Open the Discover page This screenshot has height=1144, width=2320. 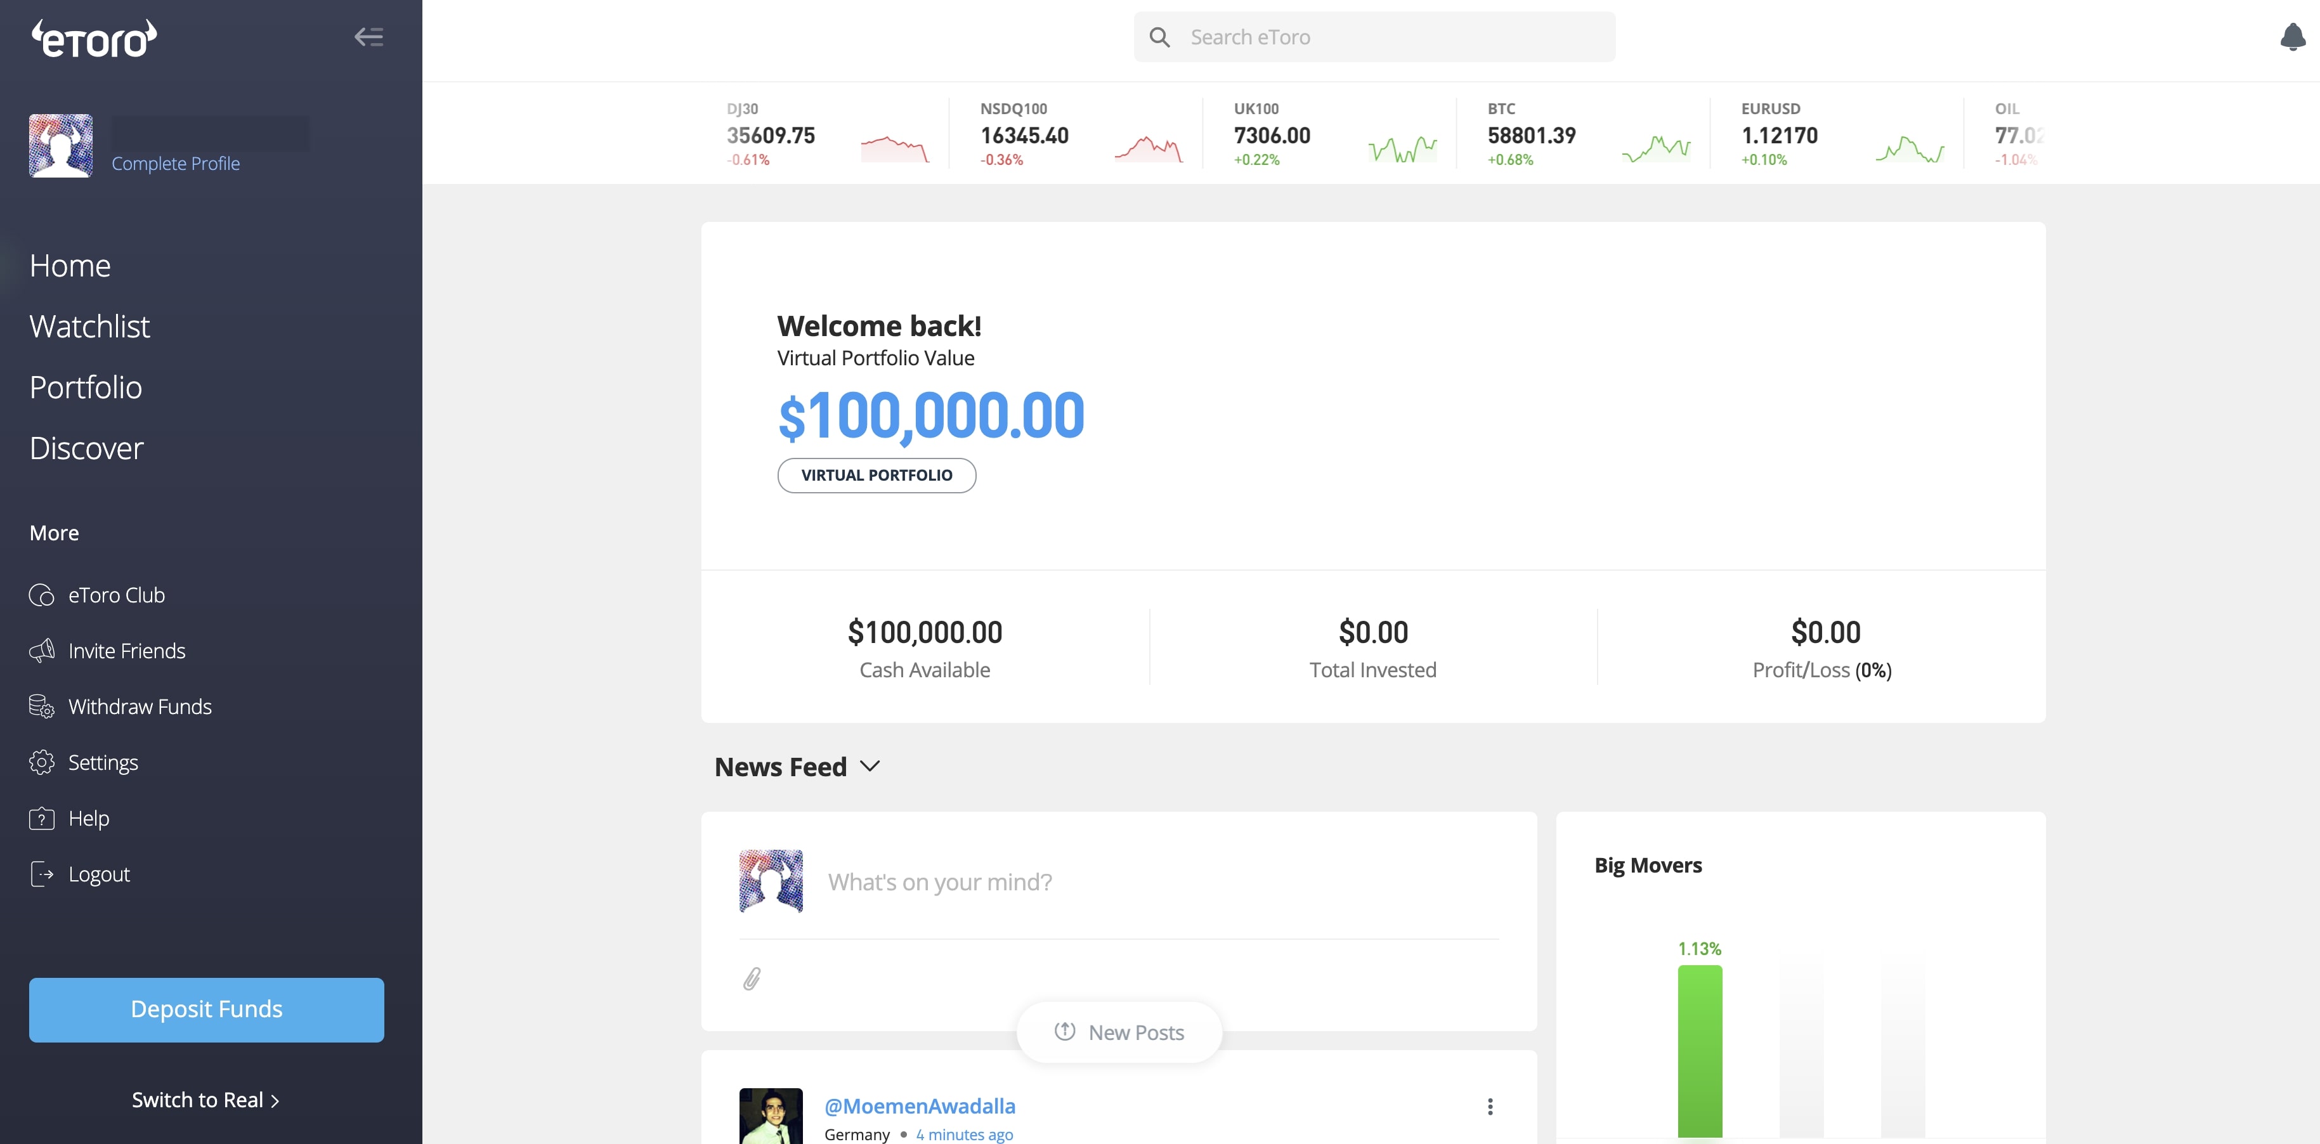86,448
